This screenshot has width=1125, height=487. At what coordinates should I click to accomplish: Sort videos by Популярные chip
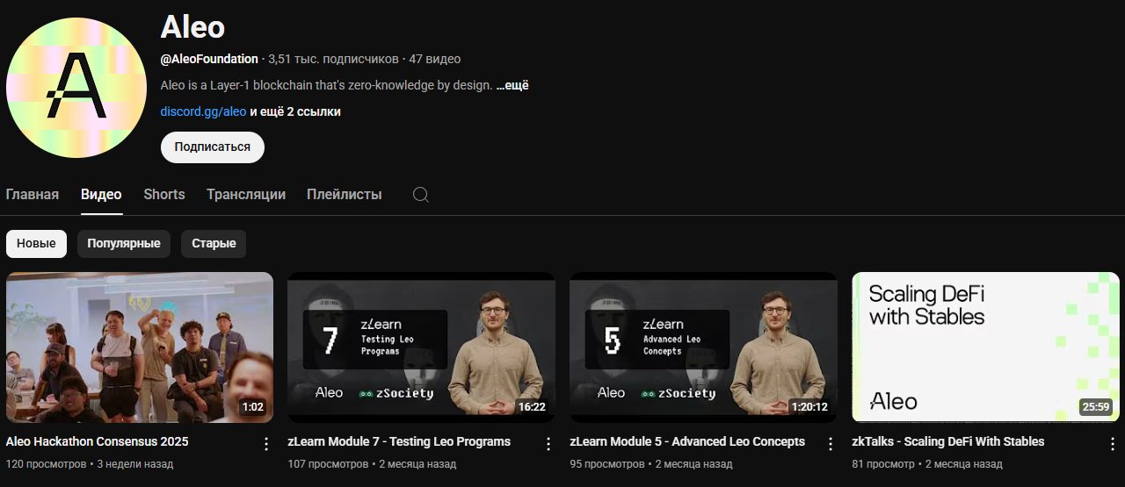(x=124, y=243)
